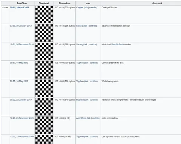View Cmglee's contribs

[93, 8]
